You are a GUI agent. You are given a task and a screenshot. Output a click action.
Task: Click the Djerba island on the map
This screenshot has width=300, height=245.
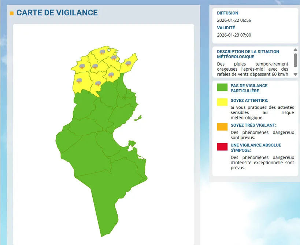132,143
